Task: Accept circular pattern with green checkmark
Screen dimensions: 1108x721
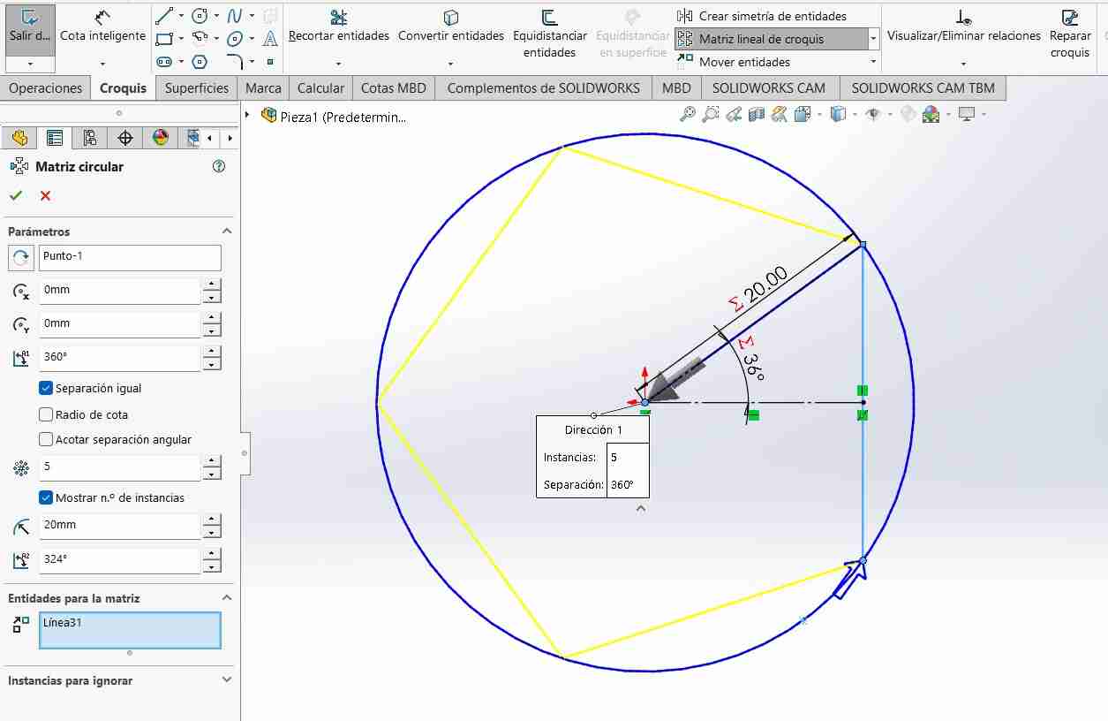Action: pos(16,195)
